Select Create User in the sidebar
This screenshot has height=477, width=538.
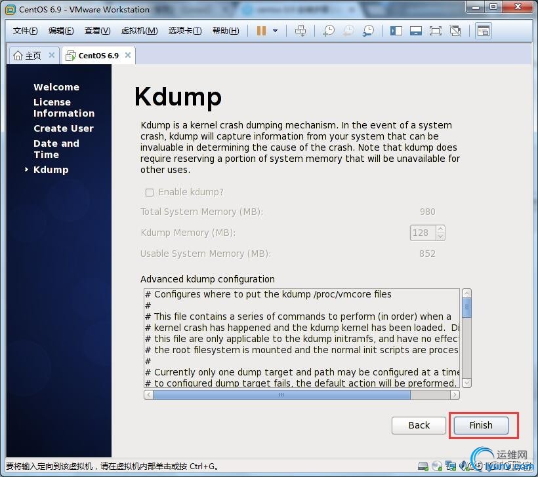64,128
